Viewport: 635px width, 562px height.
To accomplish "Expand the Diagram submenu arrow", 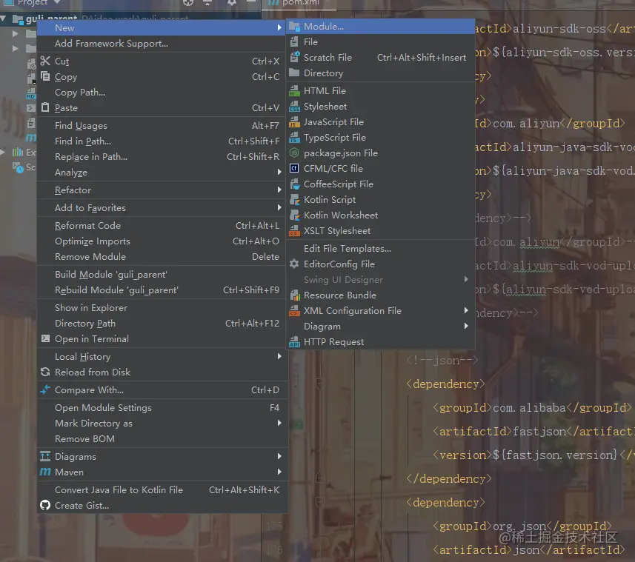I will pos(466,326).
